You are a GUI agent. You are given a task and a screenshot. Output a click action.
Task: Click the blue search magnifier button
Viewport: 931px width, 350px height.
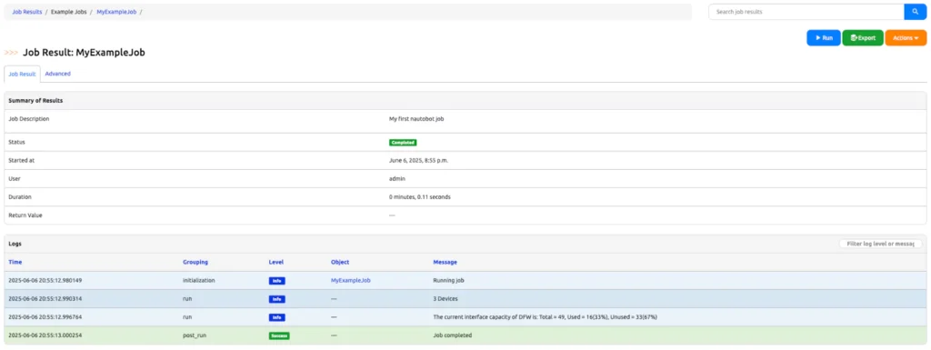[915, 12]
